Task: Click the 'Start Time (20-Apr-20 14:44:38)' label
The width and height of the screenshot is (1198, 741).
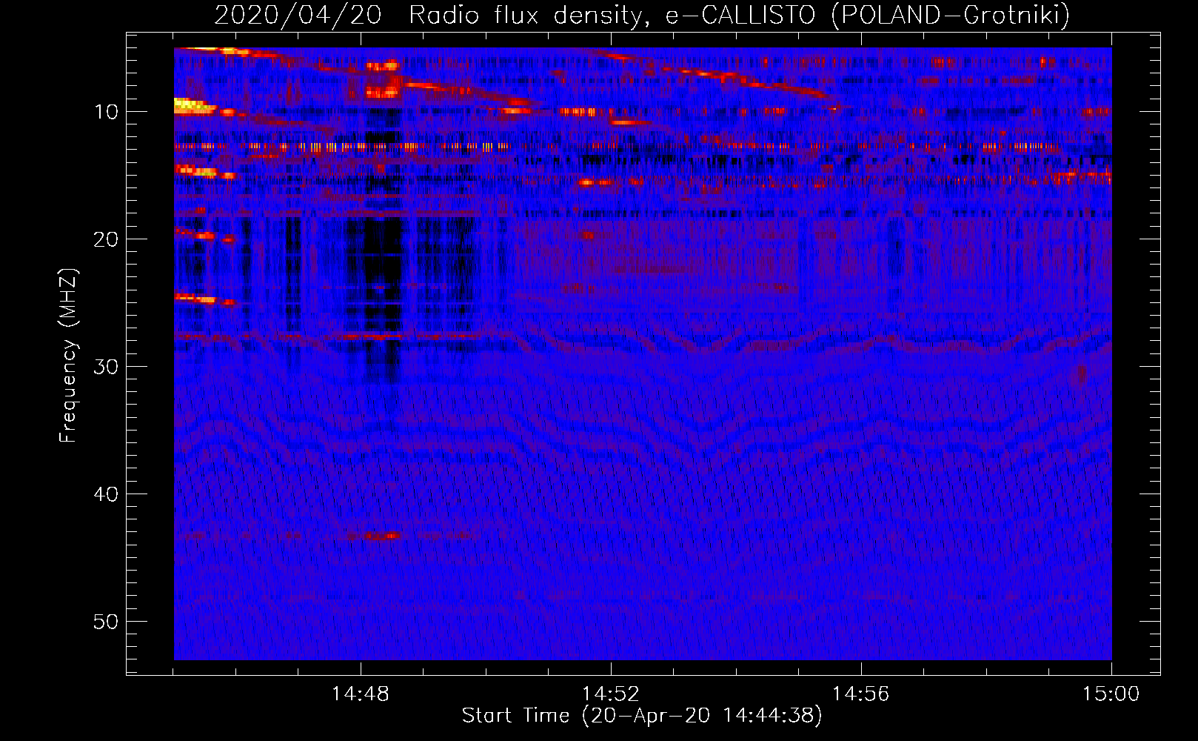Action: 642,716
